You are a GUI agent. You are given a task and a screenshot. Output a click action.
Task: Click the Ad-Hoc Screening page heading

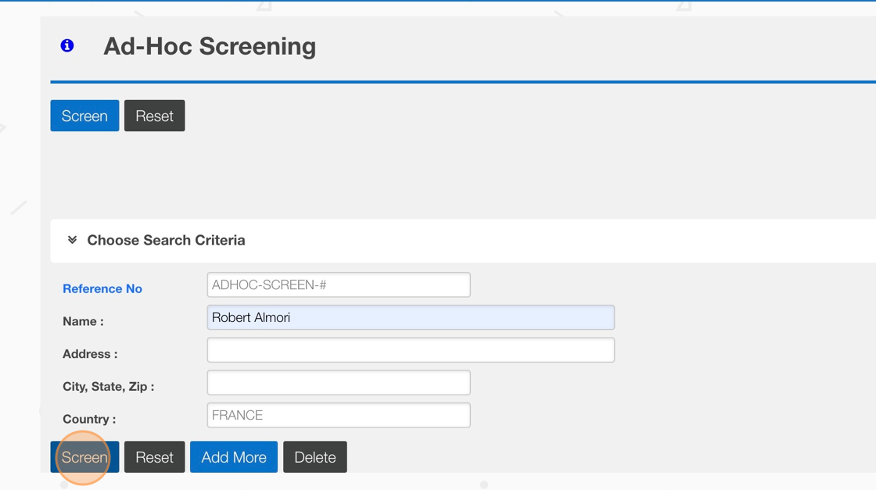[x=210, y=46]
